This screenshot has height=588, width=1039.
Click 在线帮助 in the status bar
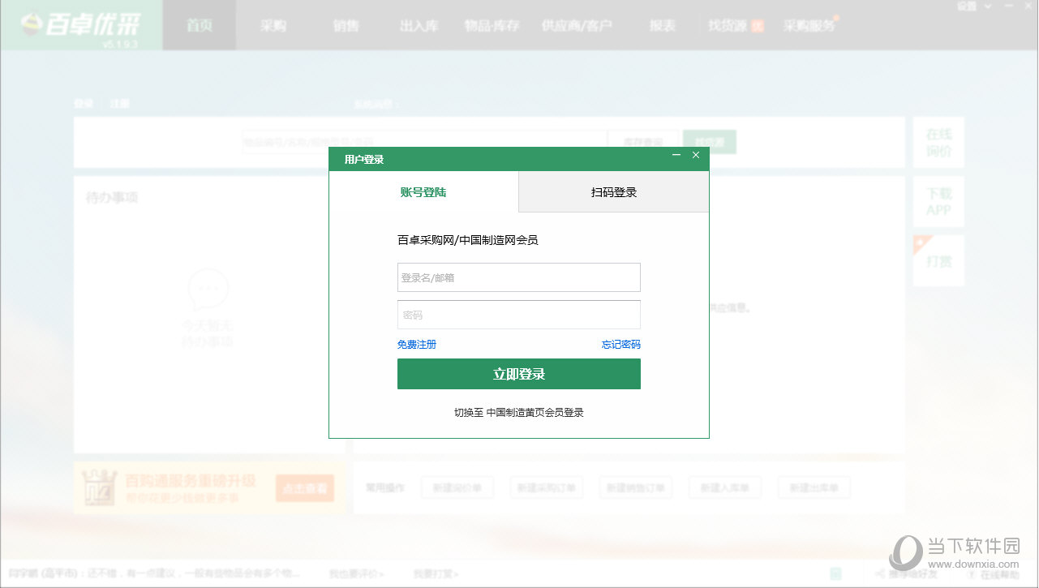[994, 574]
